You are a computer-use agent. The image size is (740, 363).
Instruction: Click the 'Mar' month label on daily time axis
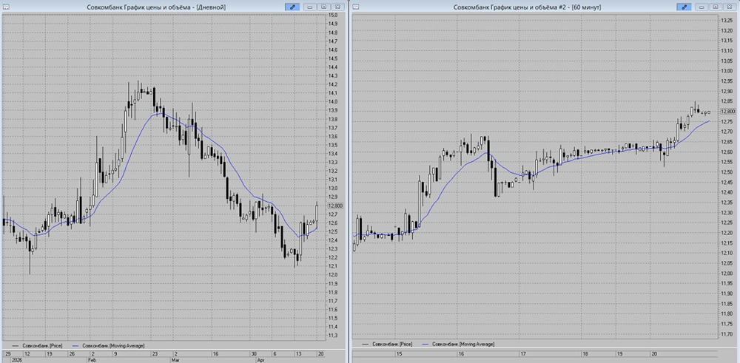(174, 359)
